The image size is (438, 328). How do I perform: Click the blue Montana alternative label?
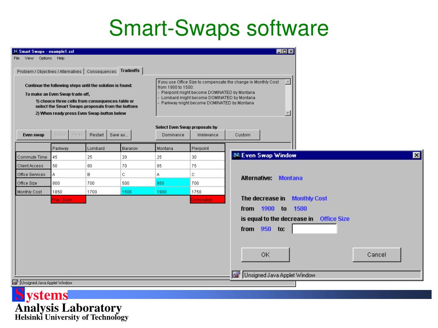(x=290, y=178)
